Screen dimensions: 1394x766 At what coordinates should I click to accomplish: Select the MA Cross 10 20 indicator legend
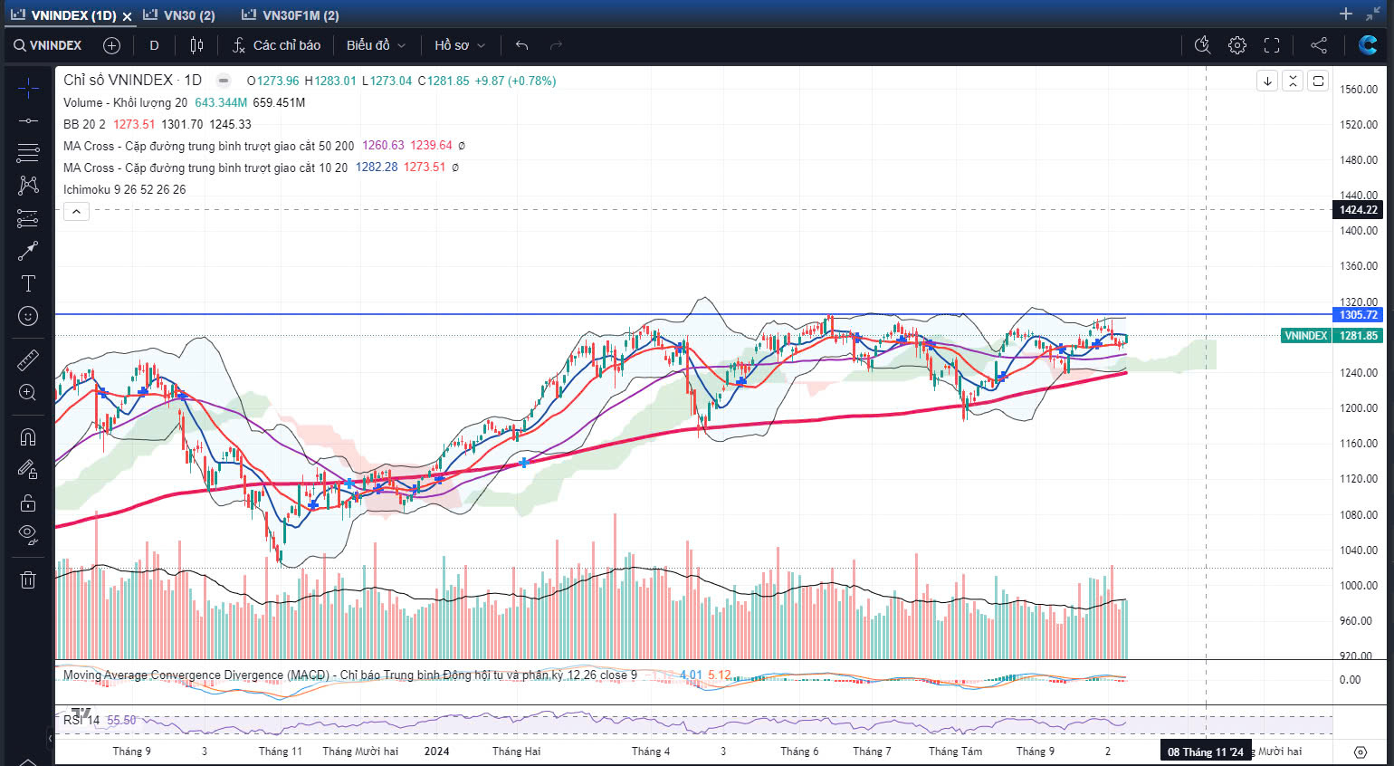point(205,168)
